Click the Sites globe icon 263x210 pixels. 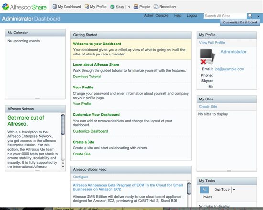112,7
